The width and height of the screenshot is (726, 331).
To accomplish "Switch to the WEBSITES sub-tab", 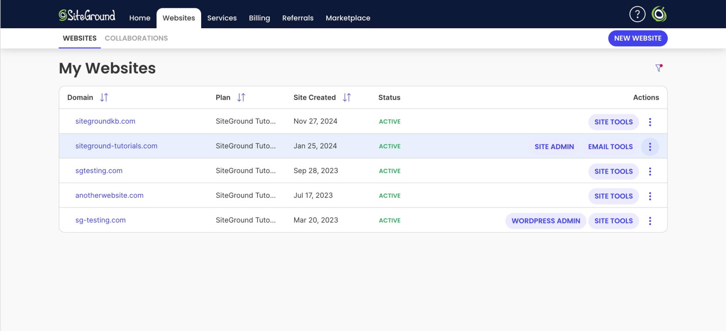I will click(80, 38).
